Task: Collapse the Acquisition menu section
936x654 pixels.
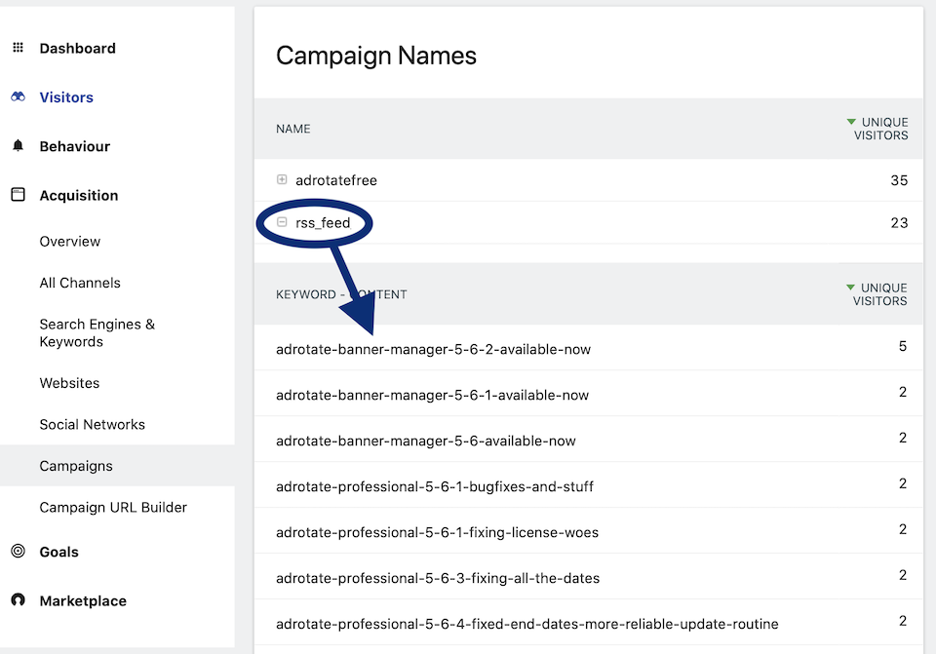Action: (79, 195)
